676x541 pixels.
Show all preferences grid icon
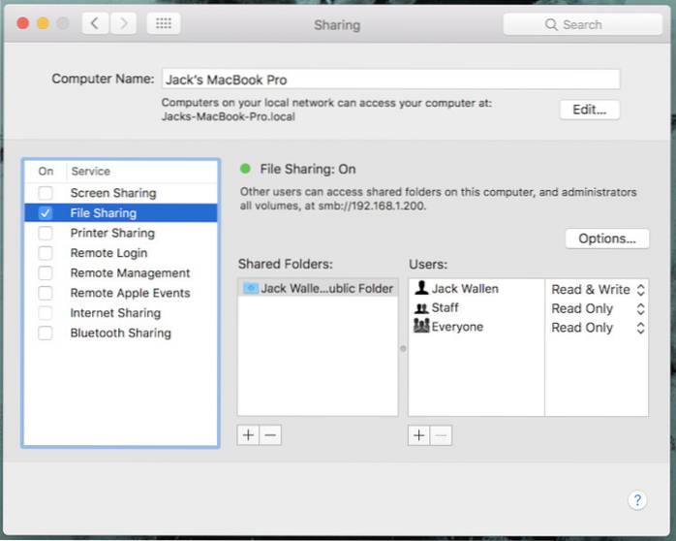[163, 23]
